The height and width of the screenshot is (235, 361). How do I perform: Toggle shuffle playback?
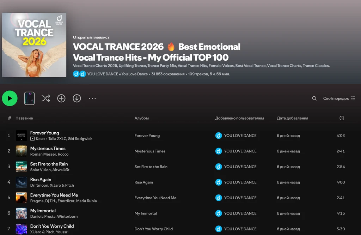(45, 98)
